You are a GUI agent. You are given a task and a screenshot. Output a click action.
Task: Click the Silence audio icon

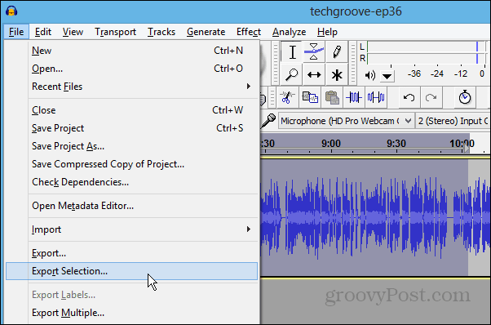376,97
